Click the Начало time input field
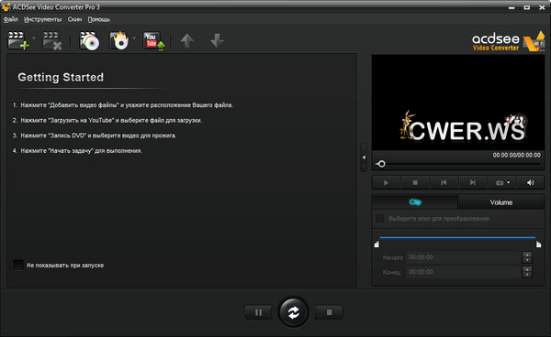Viewport: 551px width, 337px height. pyautogui.click(x=464, y=257)
